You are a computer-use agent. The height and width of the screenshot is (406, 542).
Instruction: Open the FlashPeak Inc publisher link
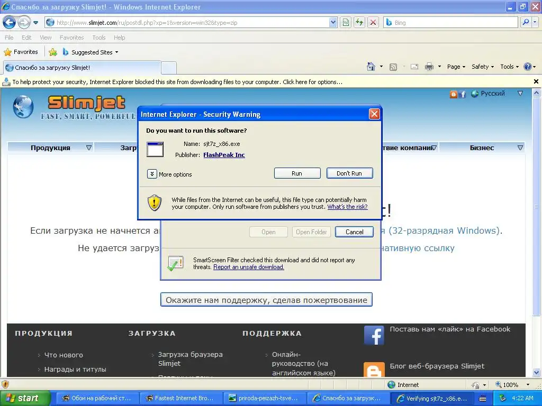coord(224,155)
